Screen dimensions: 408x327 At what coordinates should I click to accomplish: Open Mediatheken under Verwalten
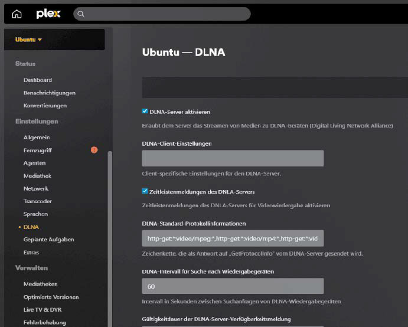(40, 284)
